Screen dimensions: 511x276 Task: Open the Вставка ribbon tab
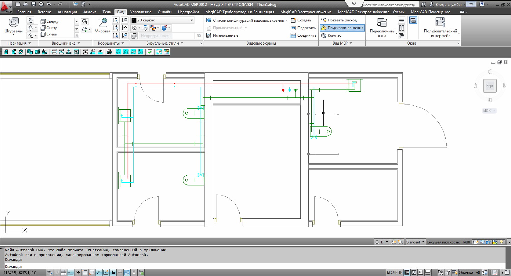(44, 12)
